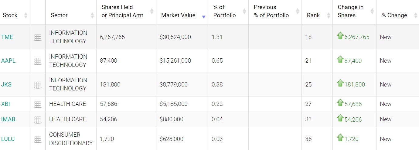This screenshot has width=419, height=150.
Task: Open the grid icon beside IMAB
Action: click(38, 120)
